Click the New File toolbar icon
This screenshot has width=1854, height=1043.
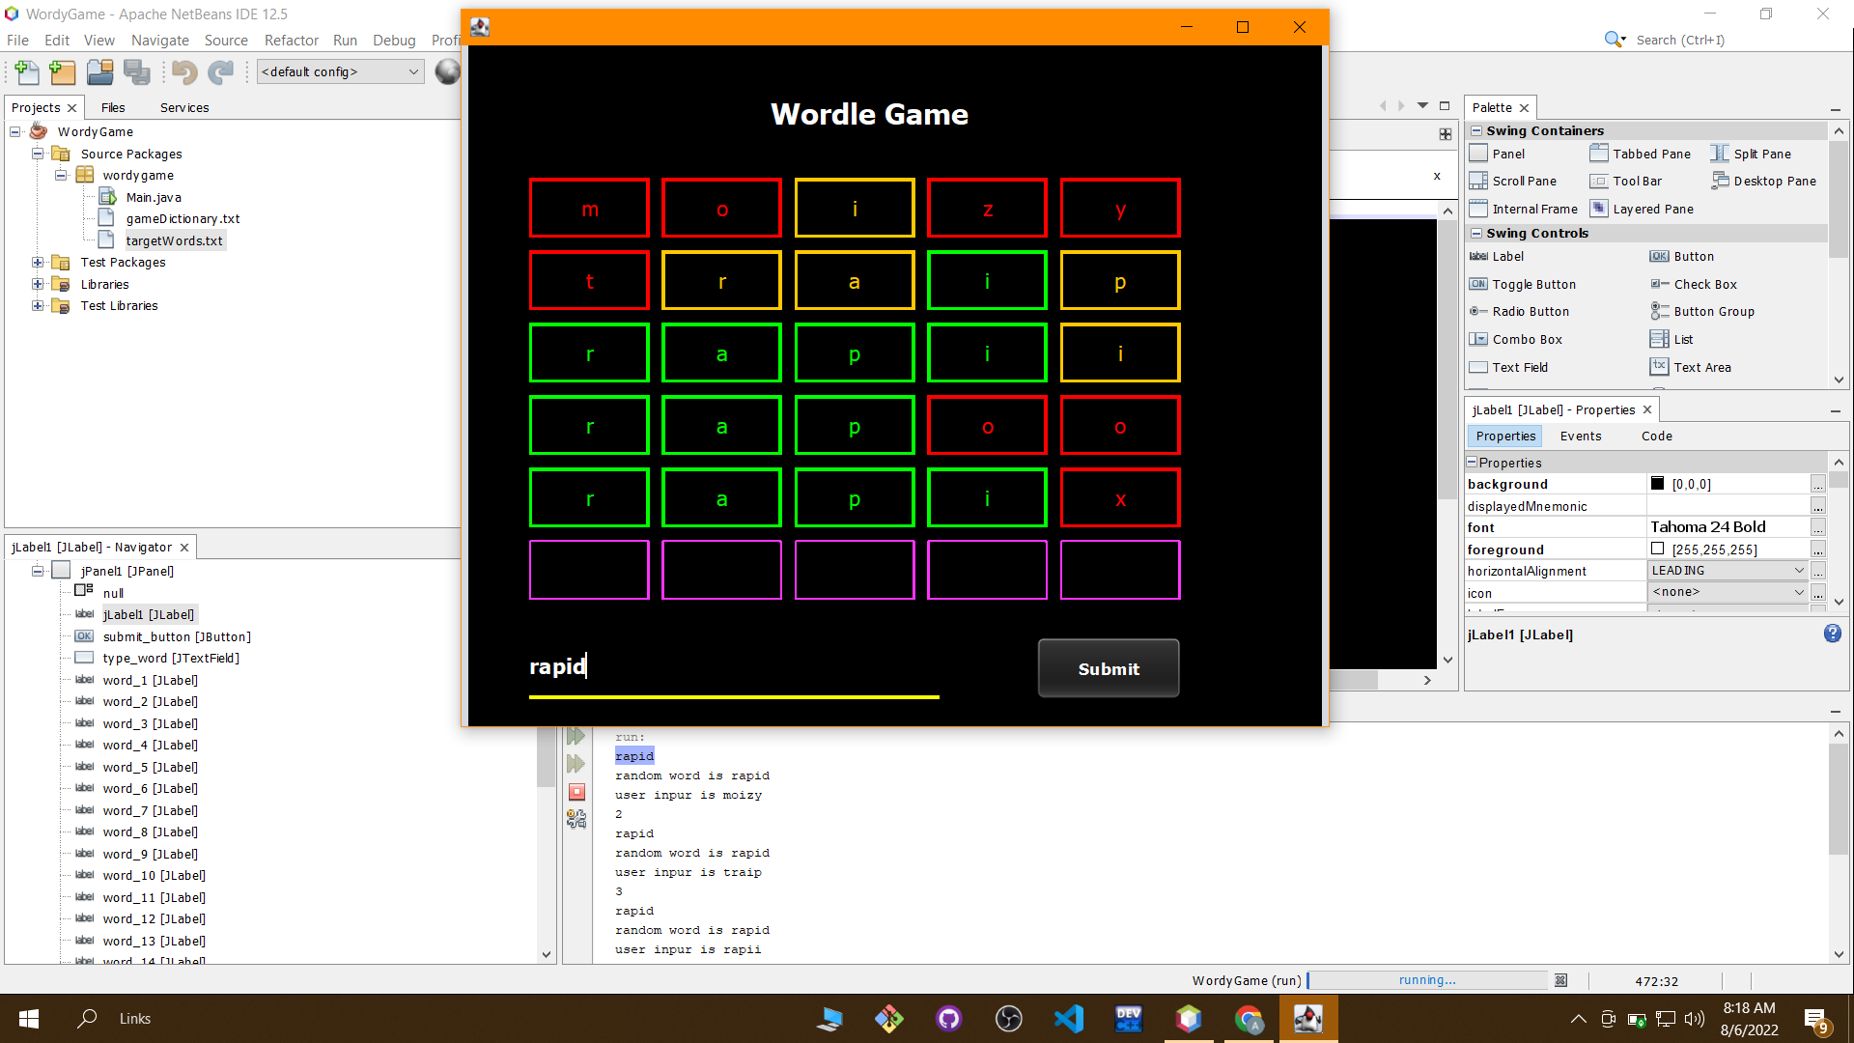(27, 71)
